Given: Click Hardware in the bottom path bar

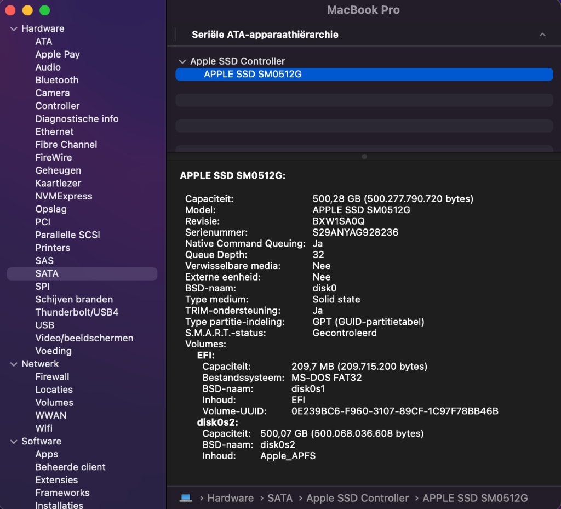Looking at the screenshot, I should [231, 498].
